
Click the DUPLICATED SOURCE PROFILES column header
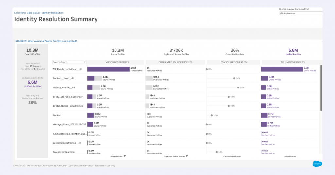(175, 62)
